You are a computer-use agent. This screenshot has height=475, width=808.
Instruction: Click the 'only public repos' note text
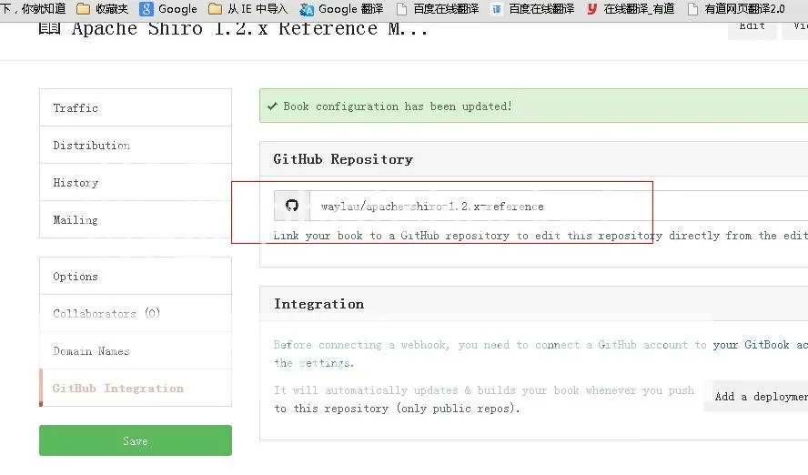point(457,409)
